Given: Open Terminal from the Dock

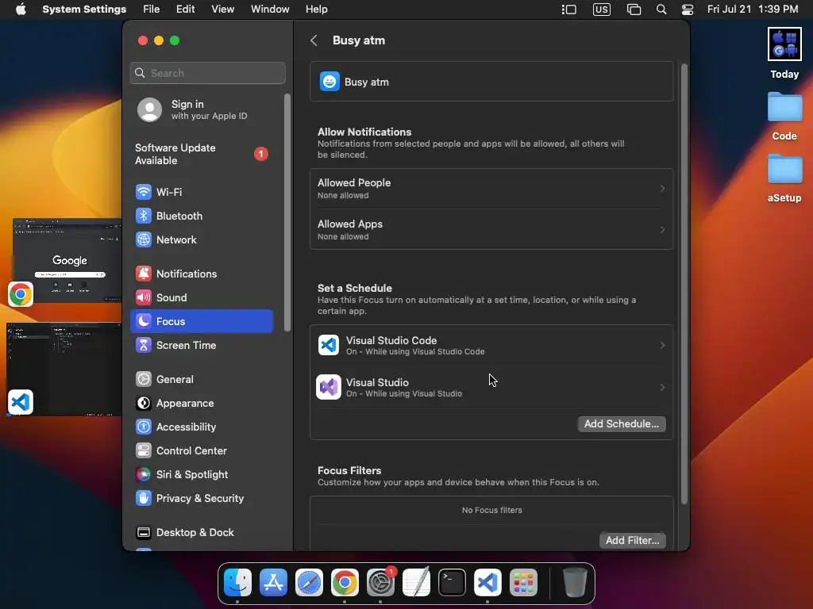Looking at the screenshot, I should (x=452, y=583).
